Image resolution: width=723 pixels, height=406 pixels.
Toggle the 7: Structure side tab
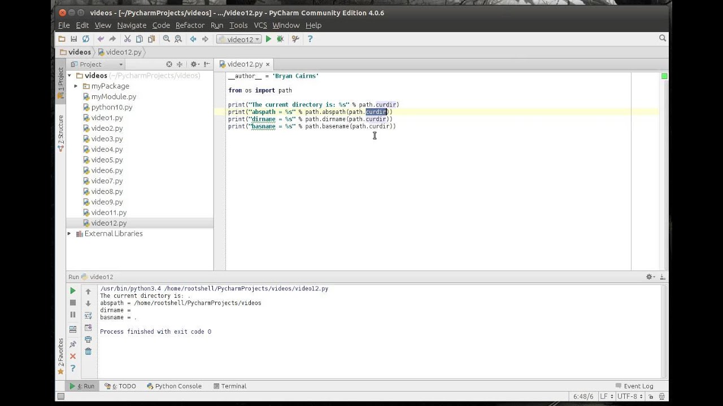61,133
